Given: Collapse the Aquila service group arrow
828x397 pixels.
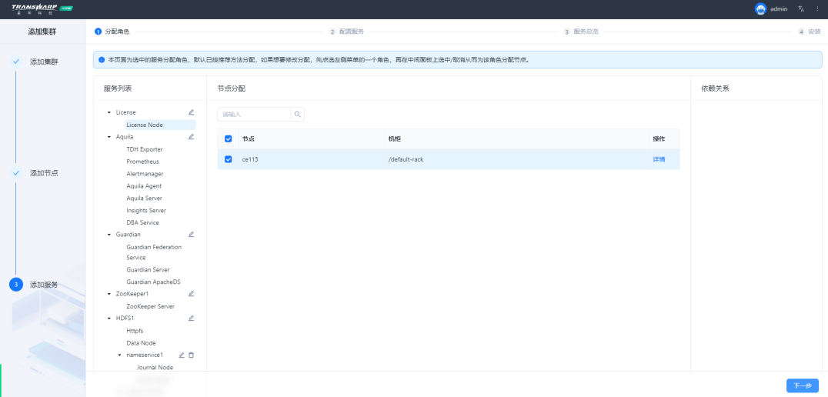Looking at the screenshot, I should pyautogui.click(x=109, y=137).
